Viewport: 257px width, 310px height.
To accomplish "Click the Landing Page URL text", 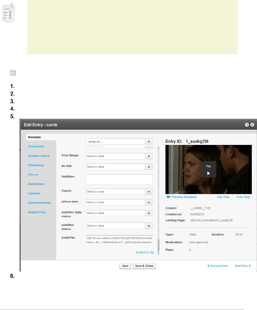I will [211, 220].
